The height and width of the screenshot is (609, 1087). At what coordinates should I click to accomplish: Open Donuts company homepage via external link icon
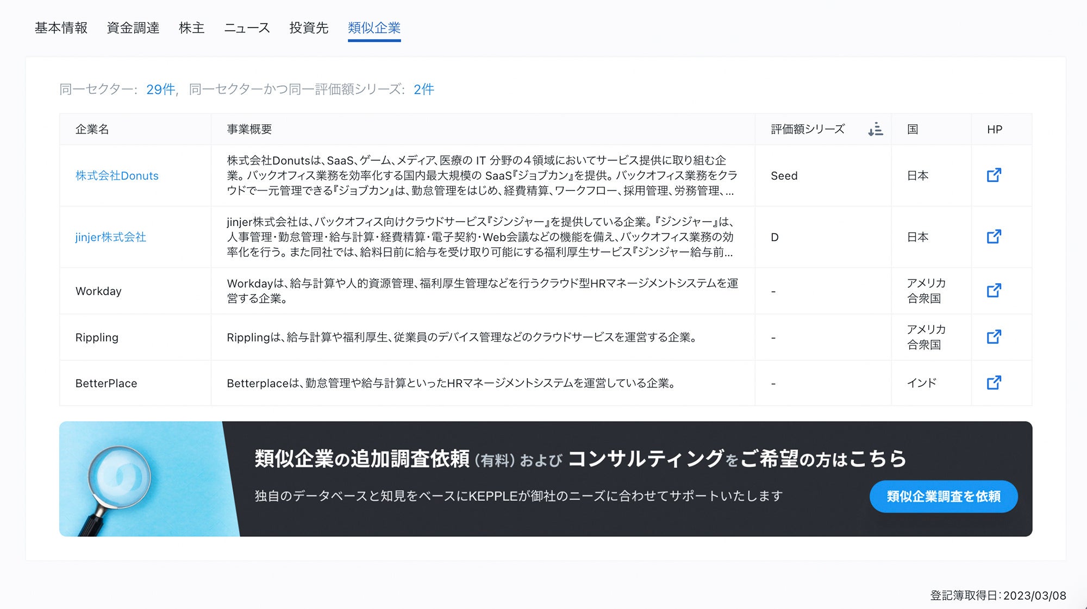click(x=995, y=175)
